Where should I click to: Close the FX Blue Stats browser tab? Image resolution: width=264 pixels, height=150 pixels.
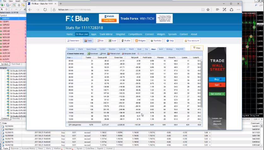coord(56,4)
